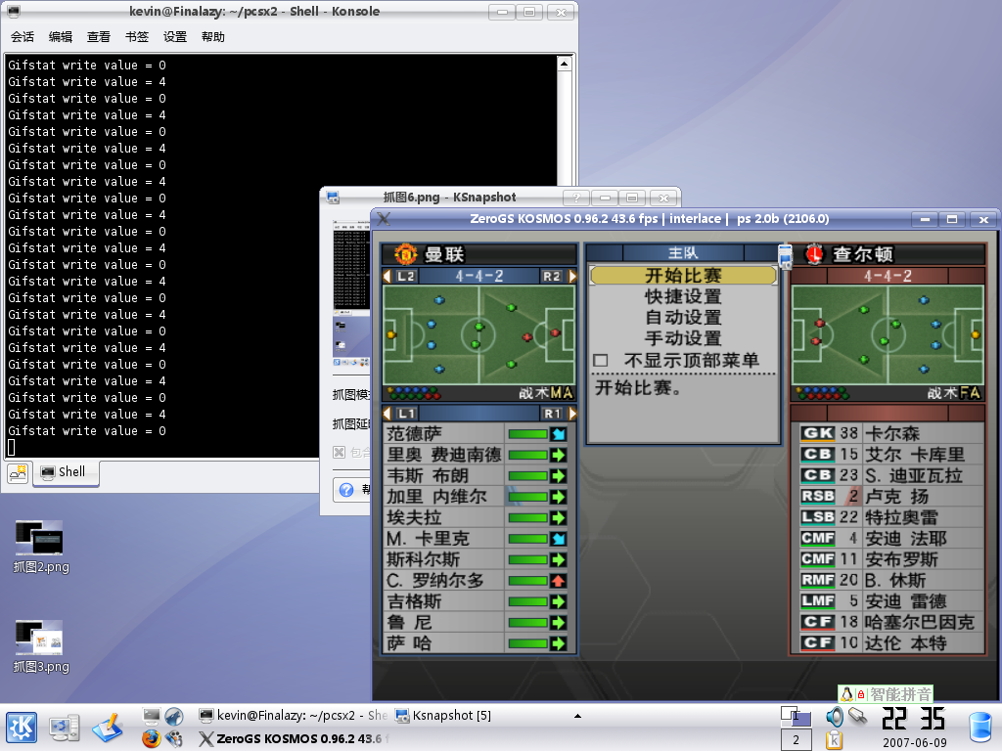The height and width of the screenshot is (751, 1002).
Task: Open the Firefox browser from the panel
Action: 152,739
